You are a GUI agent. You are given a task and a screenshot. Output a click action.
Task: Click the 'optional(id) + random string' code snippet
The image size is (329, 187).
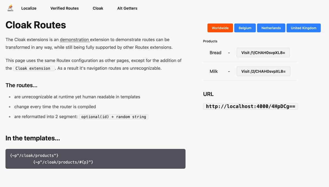click(x=114, y=117)
